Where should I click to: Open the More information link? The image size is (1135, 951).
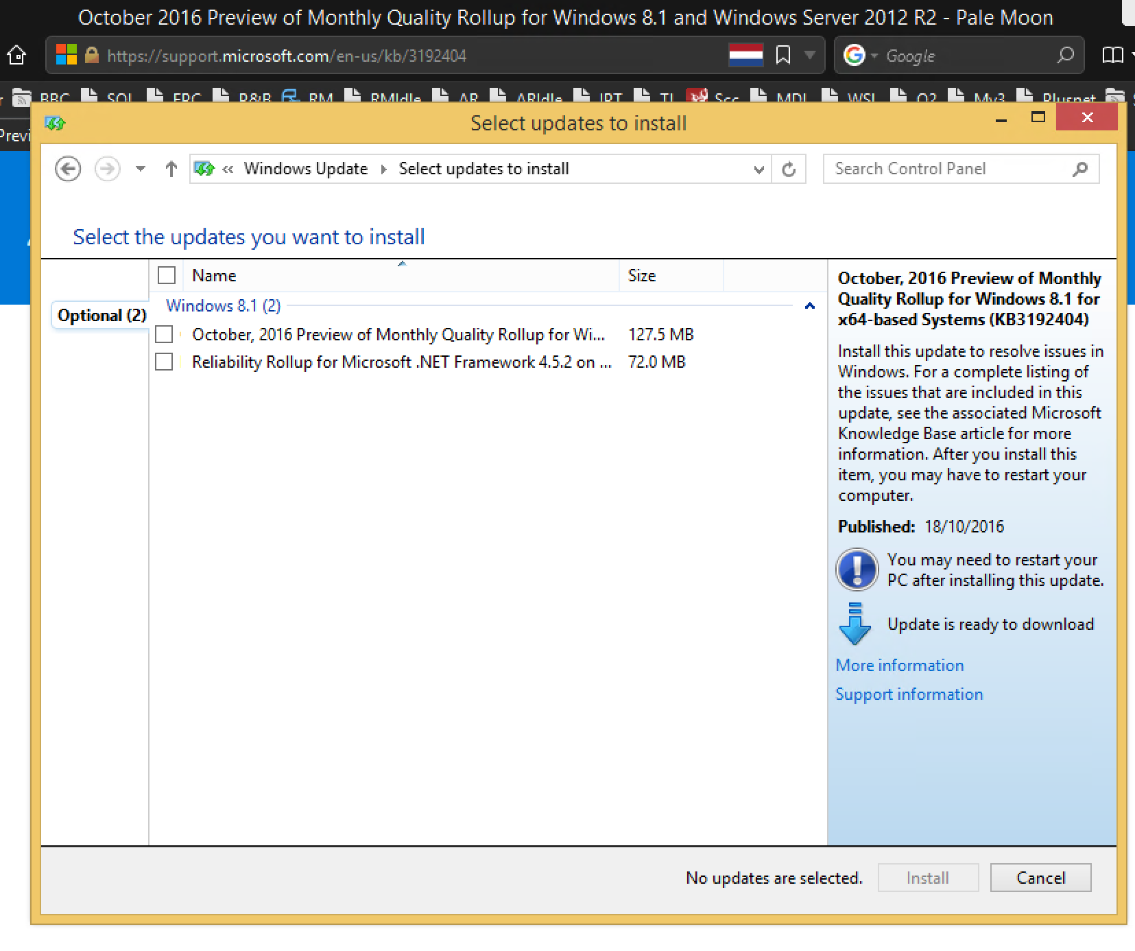tap(900, 666)
